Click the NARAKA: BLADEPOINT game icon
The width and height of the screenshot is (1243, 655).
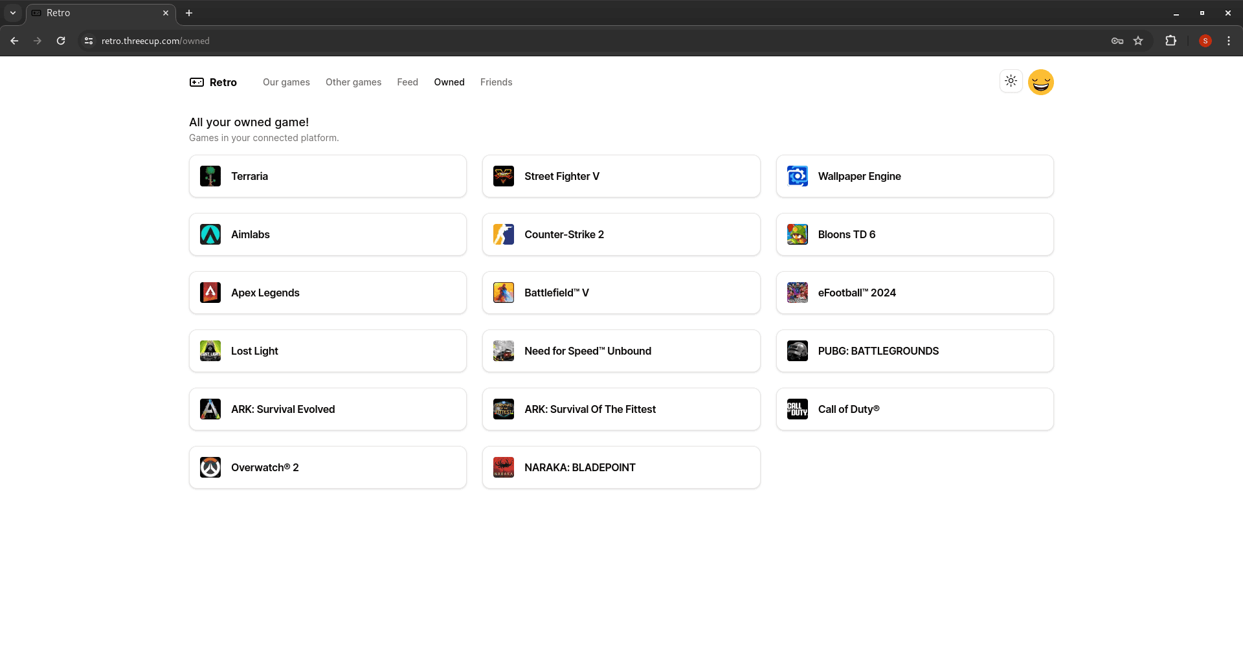point(504,467)
